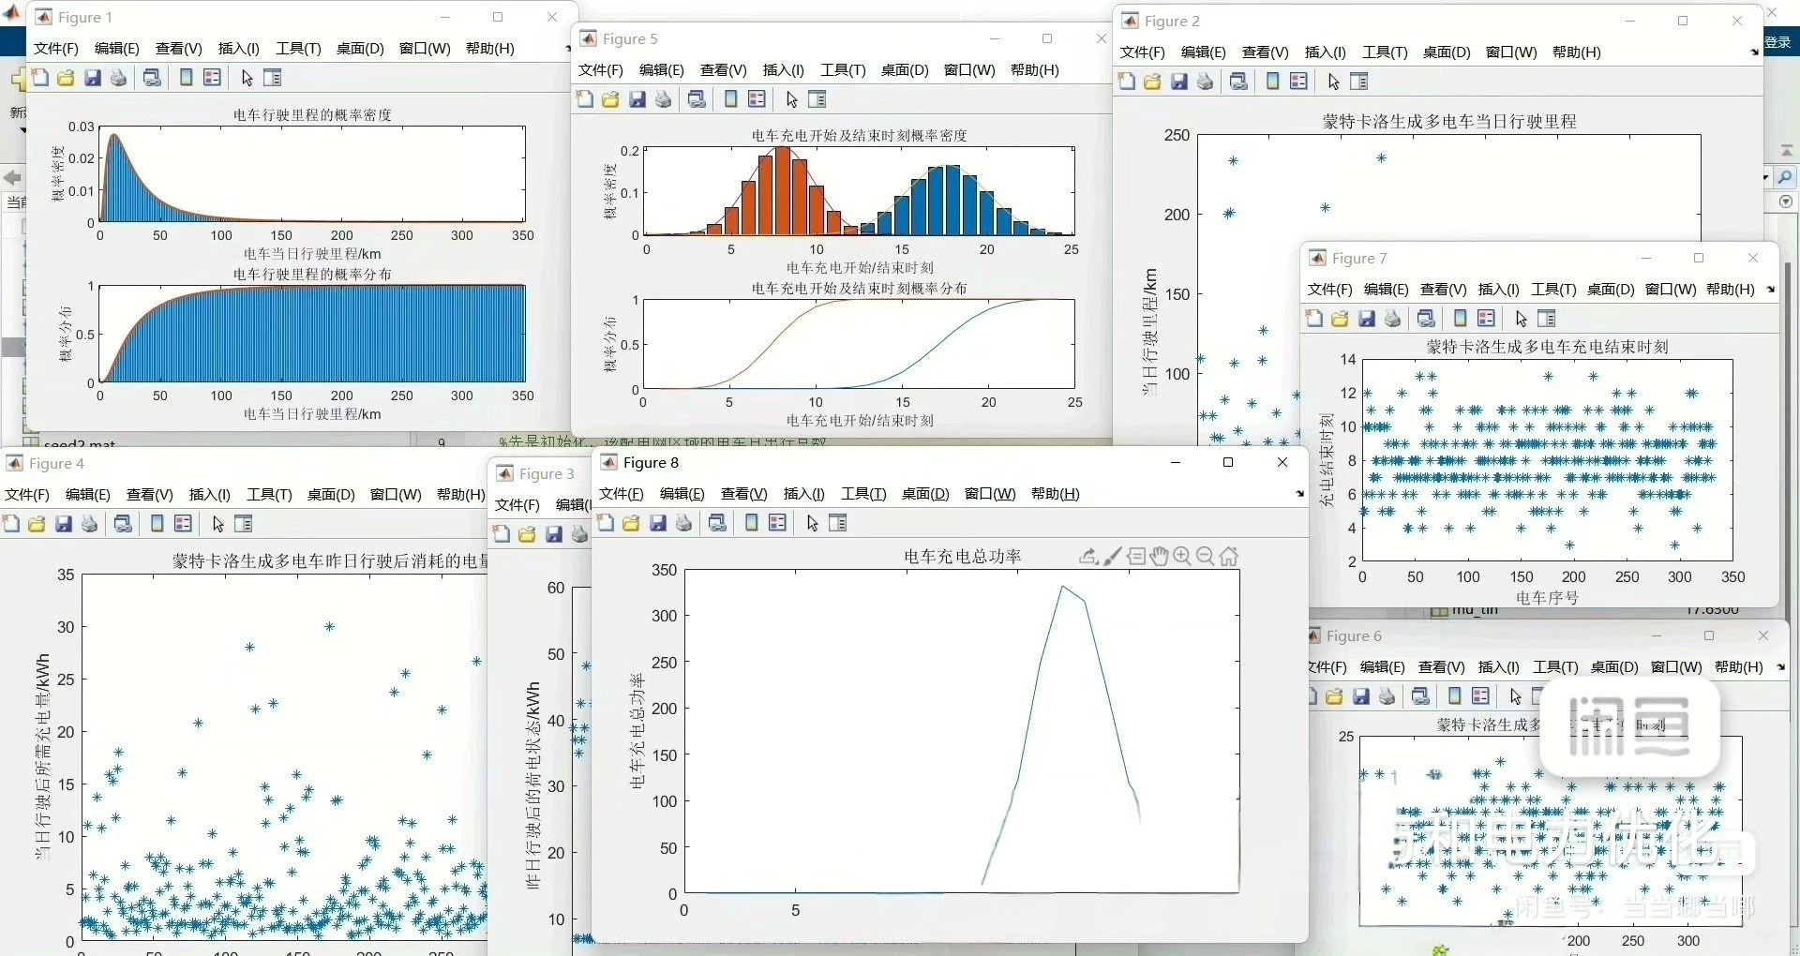The height and width of the screenshot is (956, 1800).
Task: Save Figure 6 using the floppy disk icon
Action: click(1361, 696)
